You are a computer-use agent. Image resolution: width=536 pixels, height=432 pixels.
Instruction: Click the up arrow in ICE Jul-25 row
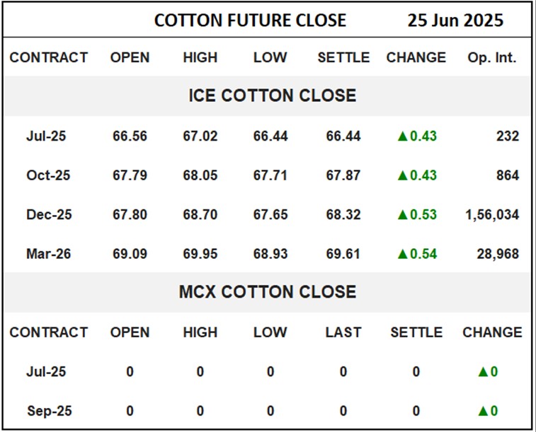[x=403, y=136]
